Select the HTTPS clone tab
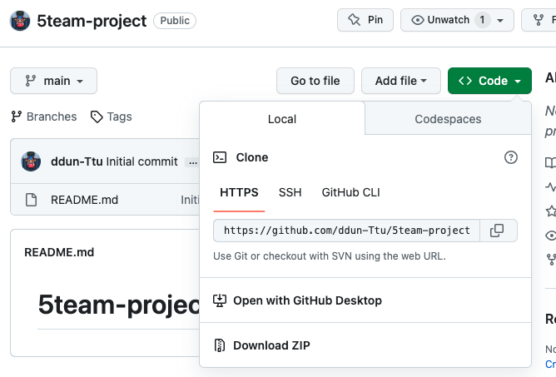 (239, 192)
